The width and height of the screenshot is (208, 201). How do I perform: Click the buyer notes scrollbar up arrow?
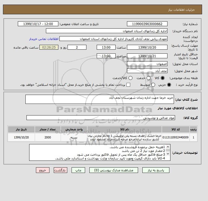(168, 147)
